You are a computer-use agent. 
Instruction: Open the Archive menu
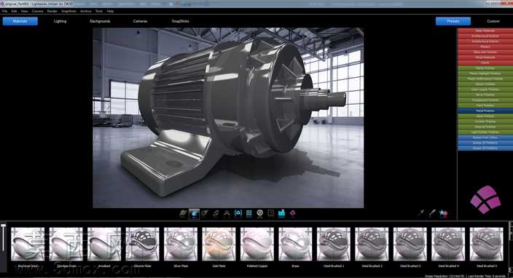click(x=86, y=11)
